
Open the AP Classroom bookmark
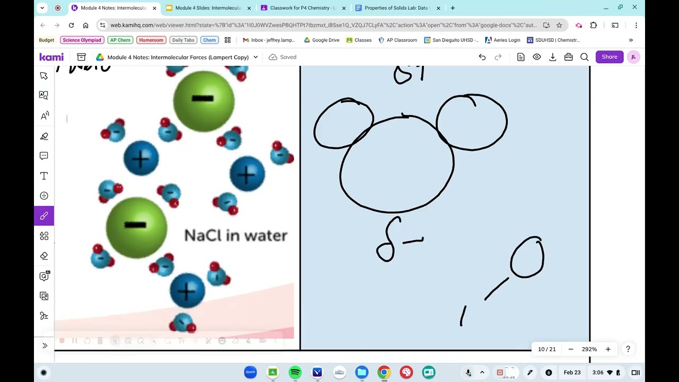(397, 40)
